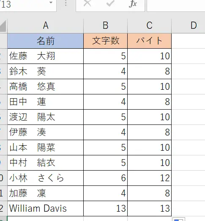Select column B header
The height and width of the screenshot is (221, 205).
click(x=106, y=26)
